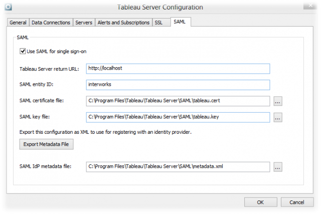Click the 'SAML entity ID:' label
This screenshot has height=214, width=321.
click(x=37, y=85)
